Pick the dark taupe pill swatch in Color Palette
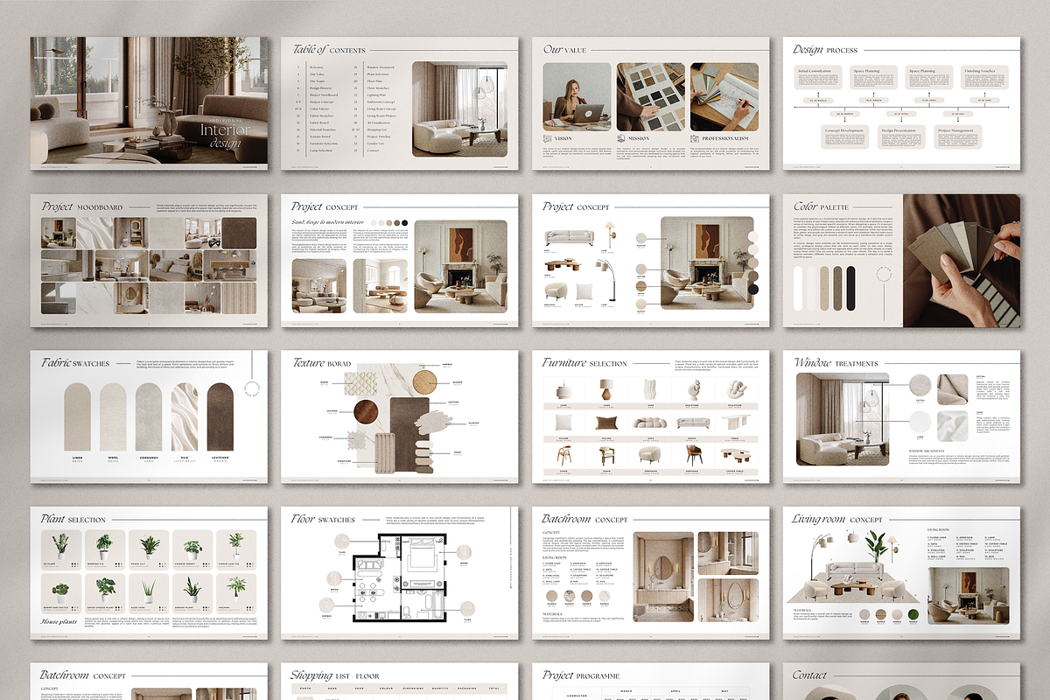This screenshot has height=700, width=1050. [x=838, y=288]
